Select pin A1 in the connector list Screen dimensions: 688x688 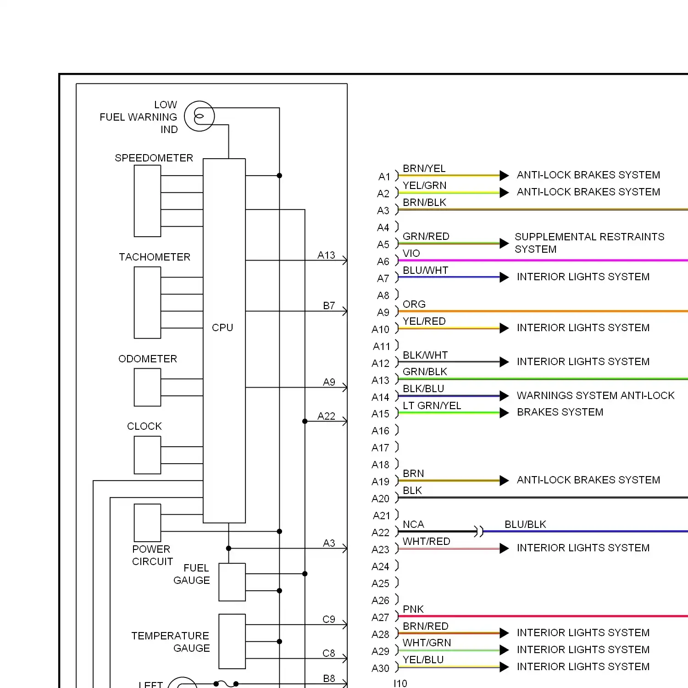(x=384, y=177)
